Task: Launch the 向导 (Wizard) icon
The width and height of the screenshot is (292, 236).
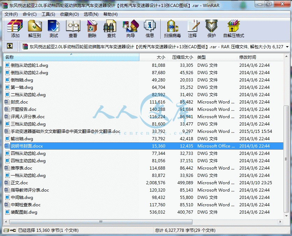Action: (131, 29)
